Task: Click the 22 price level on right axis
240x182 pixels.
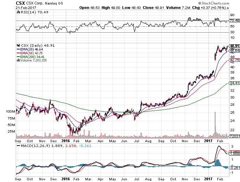Action: pos(232,130)
